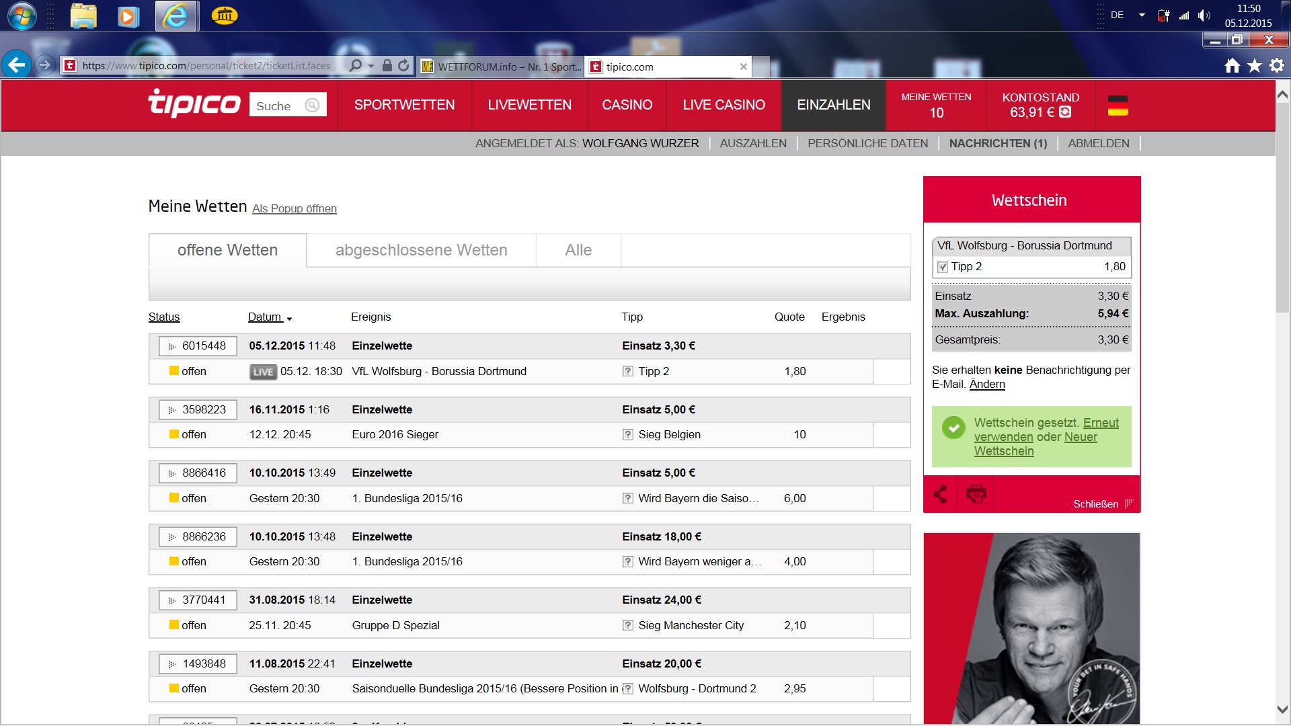
Task: Expand ticket 8866416 details
Action: pos(198,473)
